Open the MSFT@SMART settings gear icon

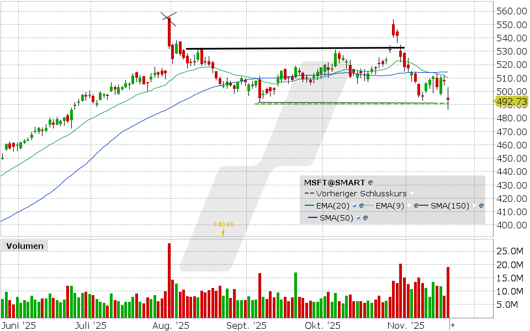coord(370,183)
